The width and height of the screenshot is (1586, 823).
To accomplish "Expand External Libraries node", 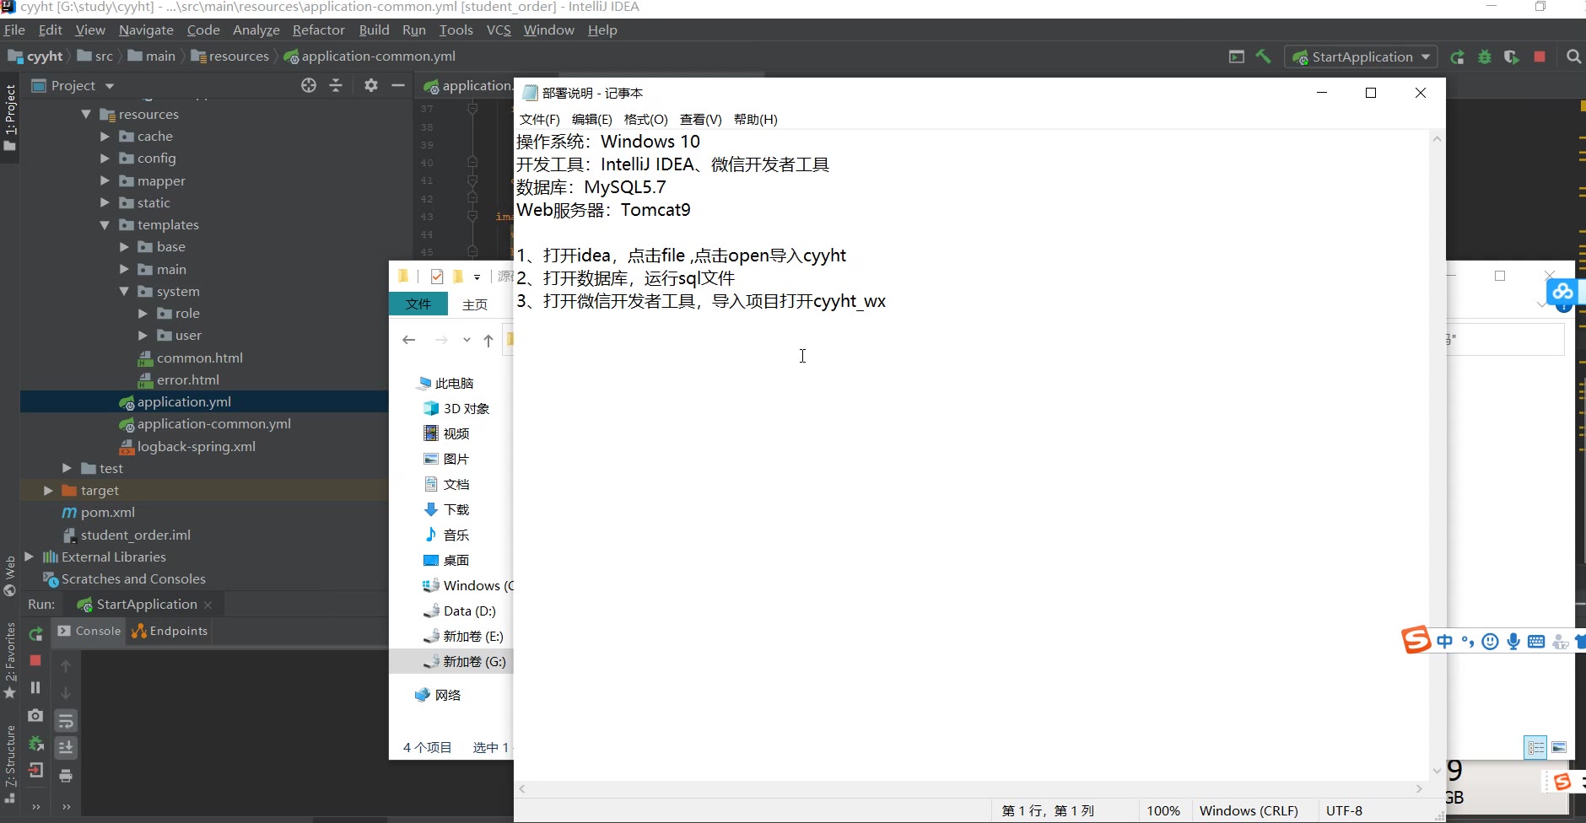I will (x=29, y=557).
